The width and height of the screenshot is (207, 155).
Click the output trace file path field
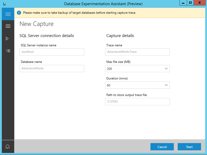coord(137,102)
